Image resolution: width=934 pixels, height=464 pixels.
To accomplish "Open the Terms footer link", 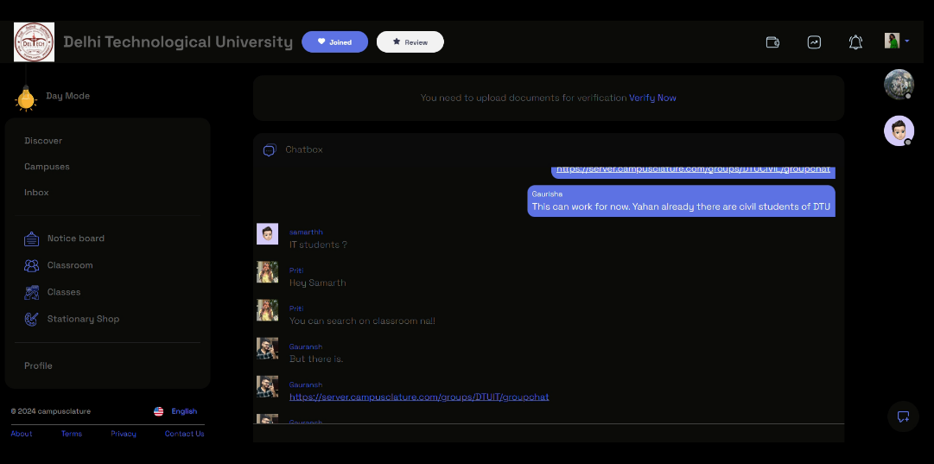I will pos(72,434).
